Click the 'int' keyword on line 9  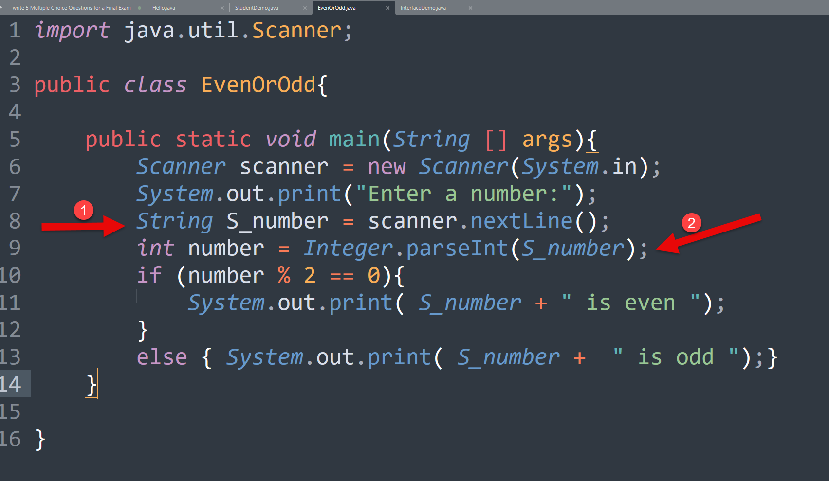[155, 248]
